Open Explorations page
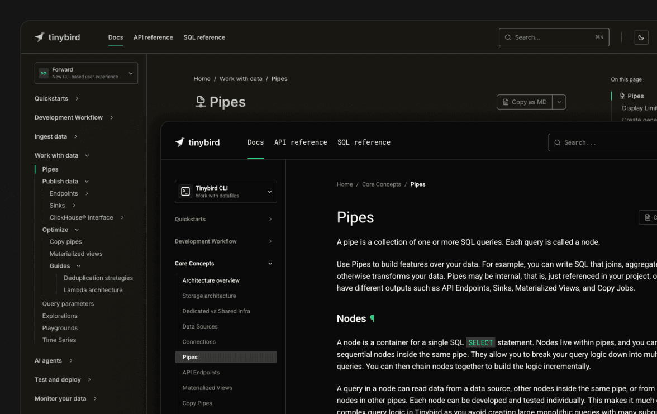This screenshot has width=657, height=414. [x=60, y=316]
